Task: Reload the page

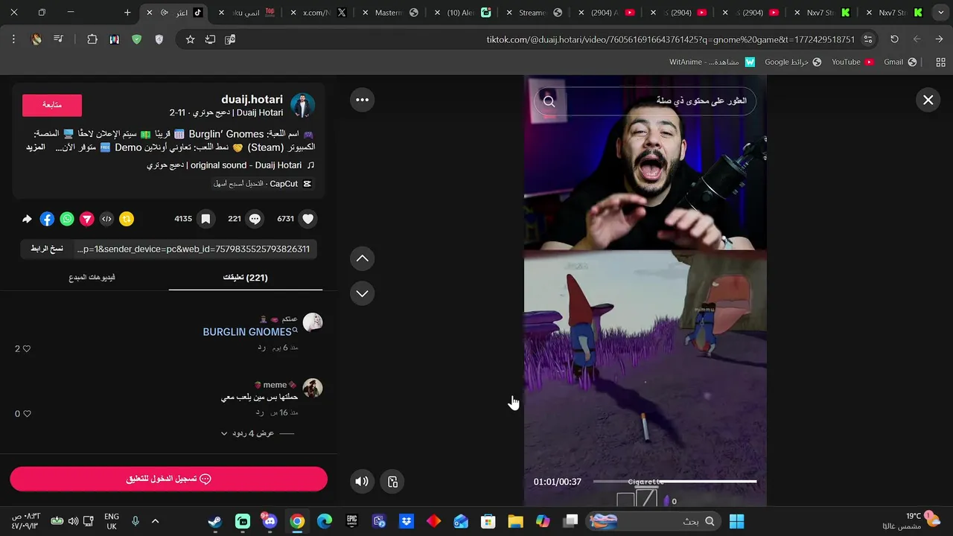Action: pos(894,39)
